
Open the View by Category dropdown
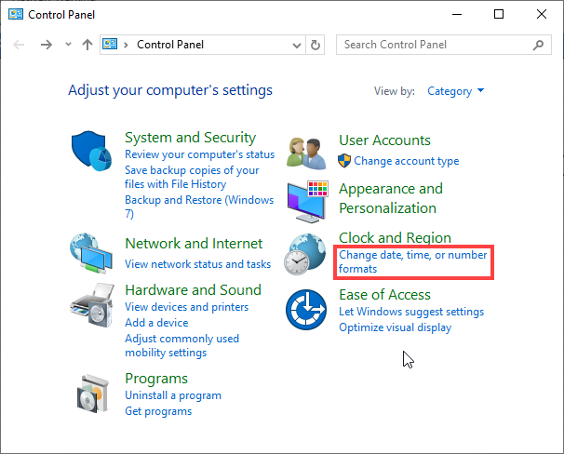(455, 91)
